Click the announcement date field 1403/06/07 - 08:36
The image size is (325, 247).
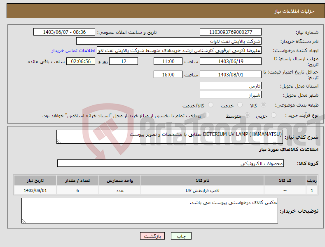pyautogui.click(x=64, y=32)
